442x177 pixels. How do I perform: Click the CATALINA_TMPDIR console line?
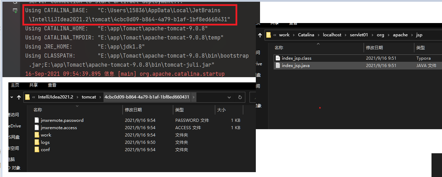(x=124, y=37)
